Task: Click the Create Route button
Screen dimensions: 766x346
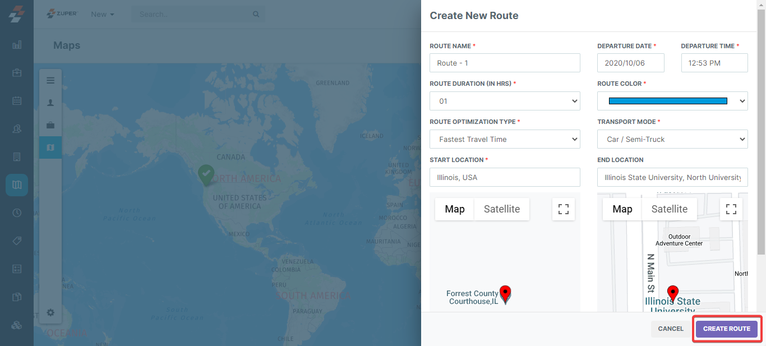Action: 727,329
